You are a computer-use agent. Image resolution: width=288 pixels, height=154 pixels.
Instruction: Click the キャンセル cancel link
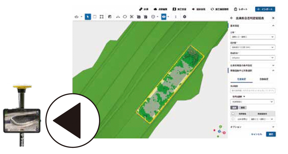(257, 134)
